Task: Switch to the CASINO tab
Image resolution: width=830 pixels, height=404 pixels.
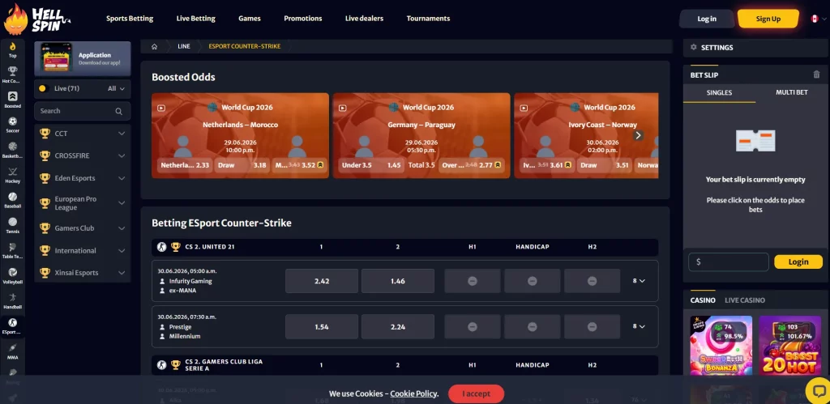Action: pos(703,300)
